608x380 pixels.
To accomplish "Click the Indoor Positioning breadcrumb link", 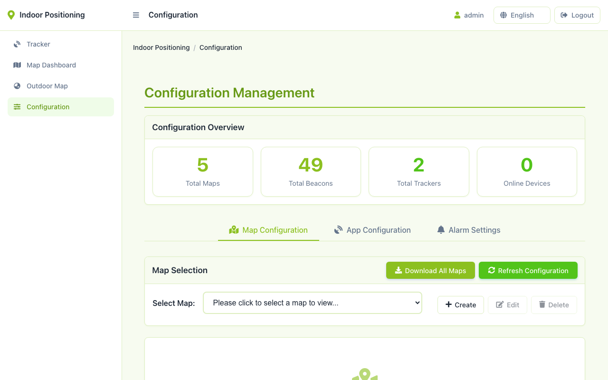I will click(161, 47).
